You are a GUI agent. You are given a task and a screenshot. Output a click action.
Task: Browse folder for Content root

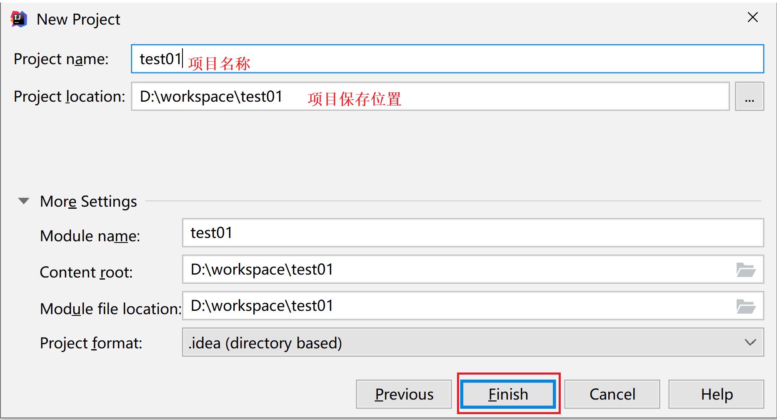[x=746, y=270]
